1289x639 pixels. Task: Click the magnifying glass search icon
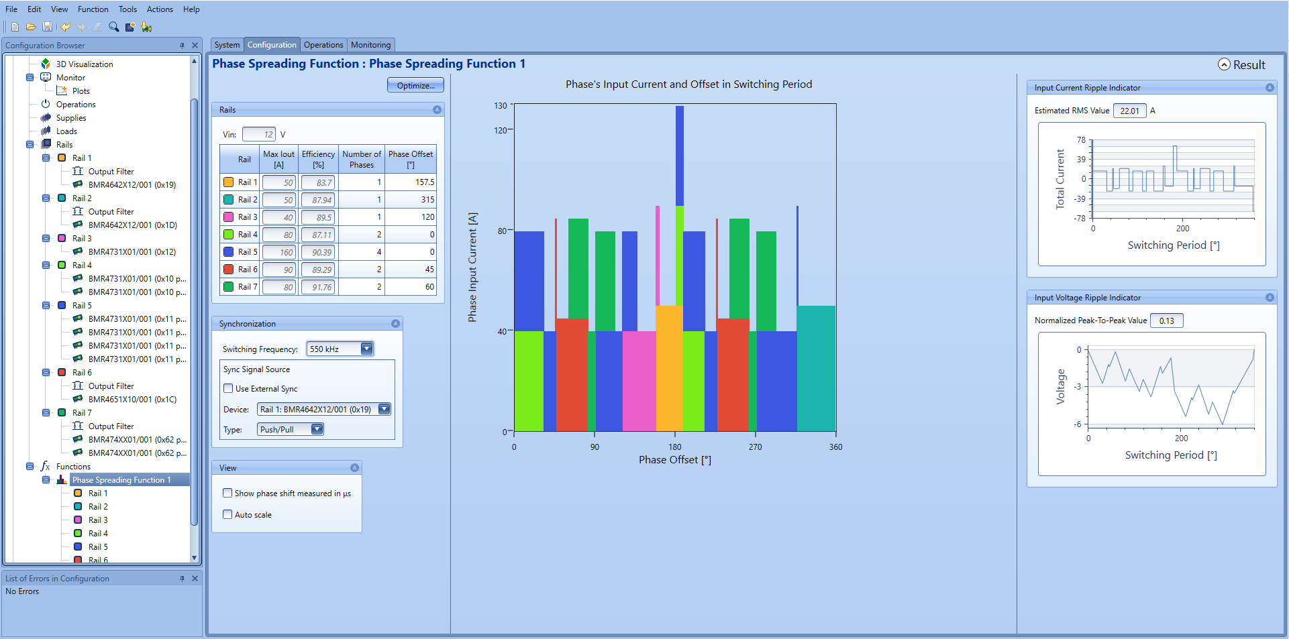pos(114,27)
